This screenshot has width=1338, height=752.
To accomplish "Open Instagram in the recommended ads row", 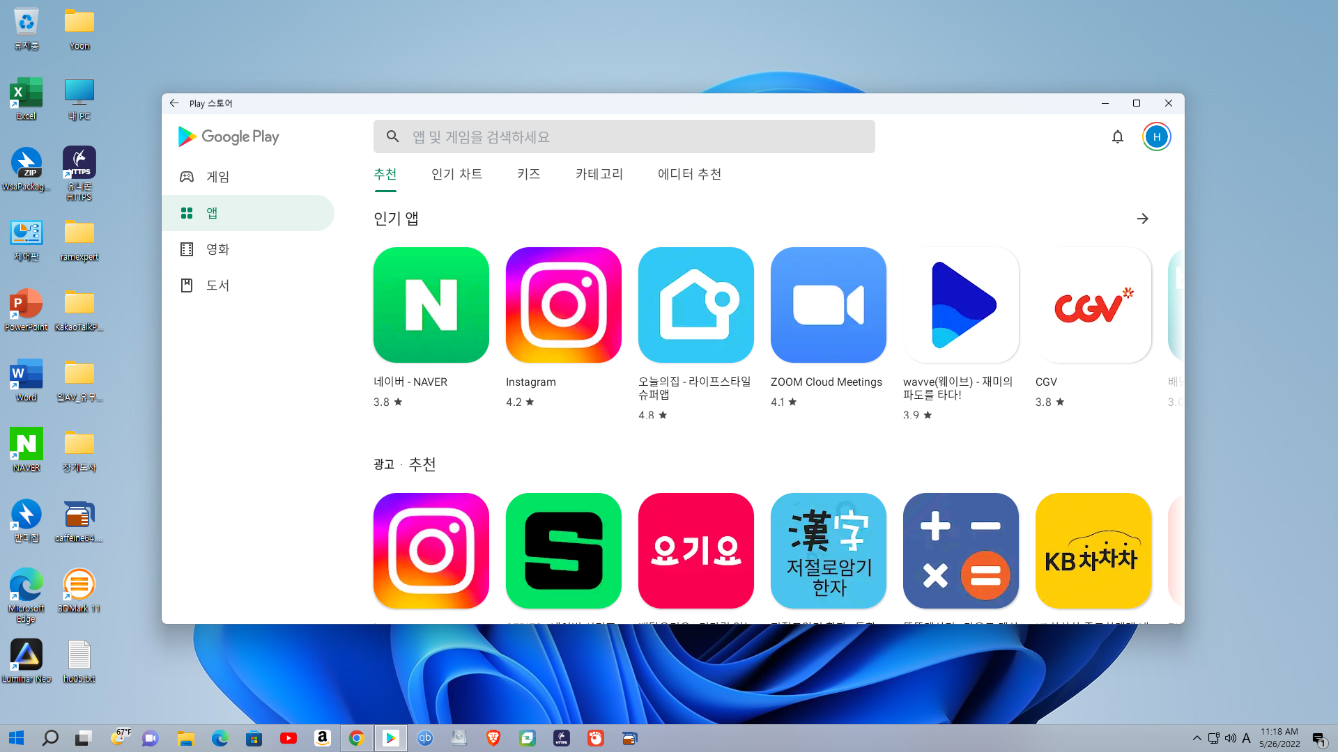I will click(431, 551).
